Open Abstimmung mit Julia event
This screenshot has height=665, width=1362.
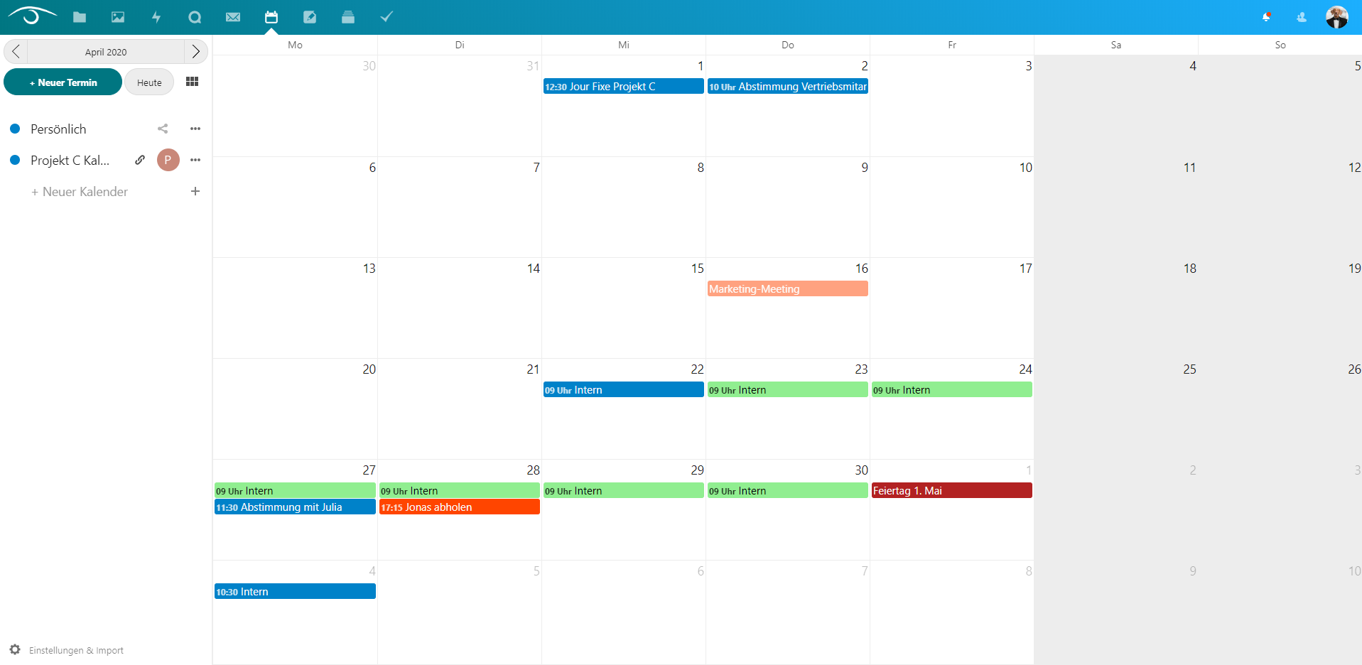tap(295, 507)
